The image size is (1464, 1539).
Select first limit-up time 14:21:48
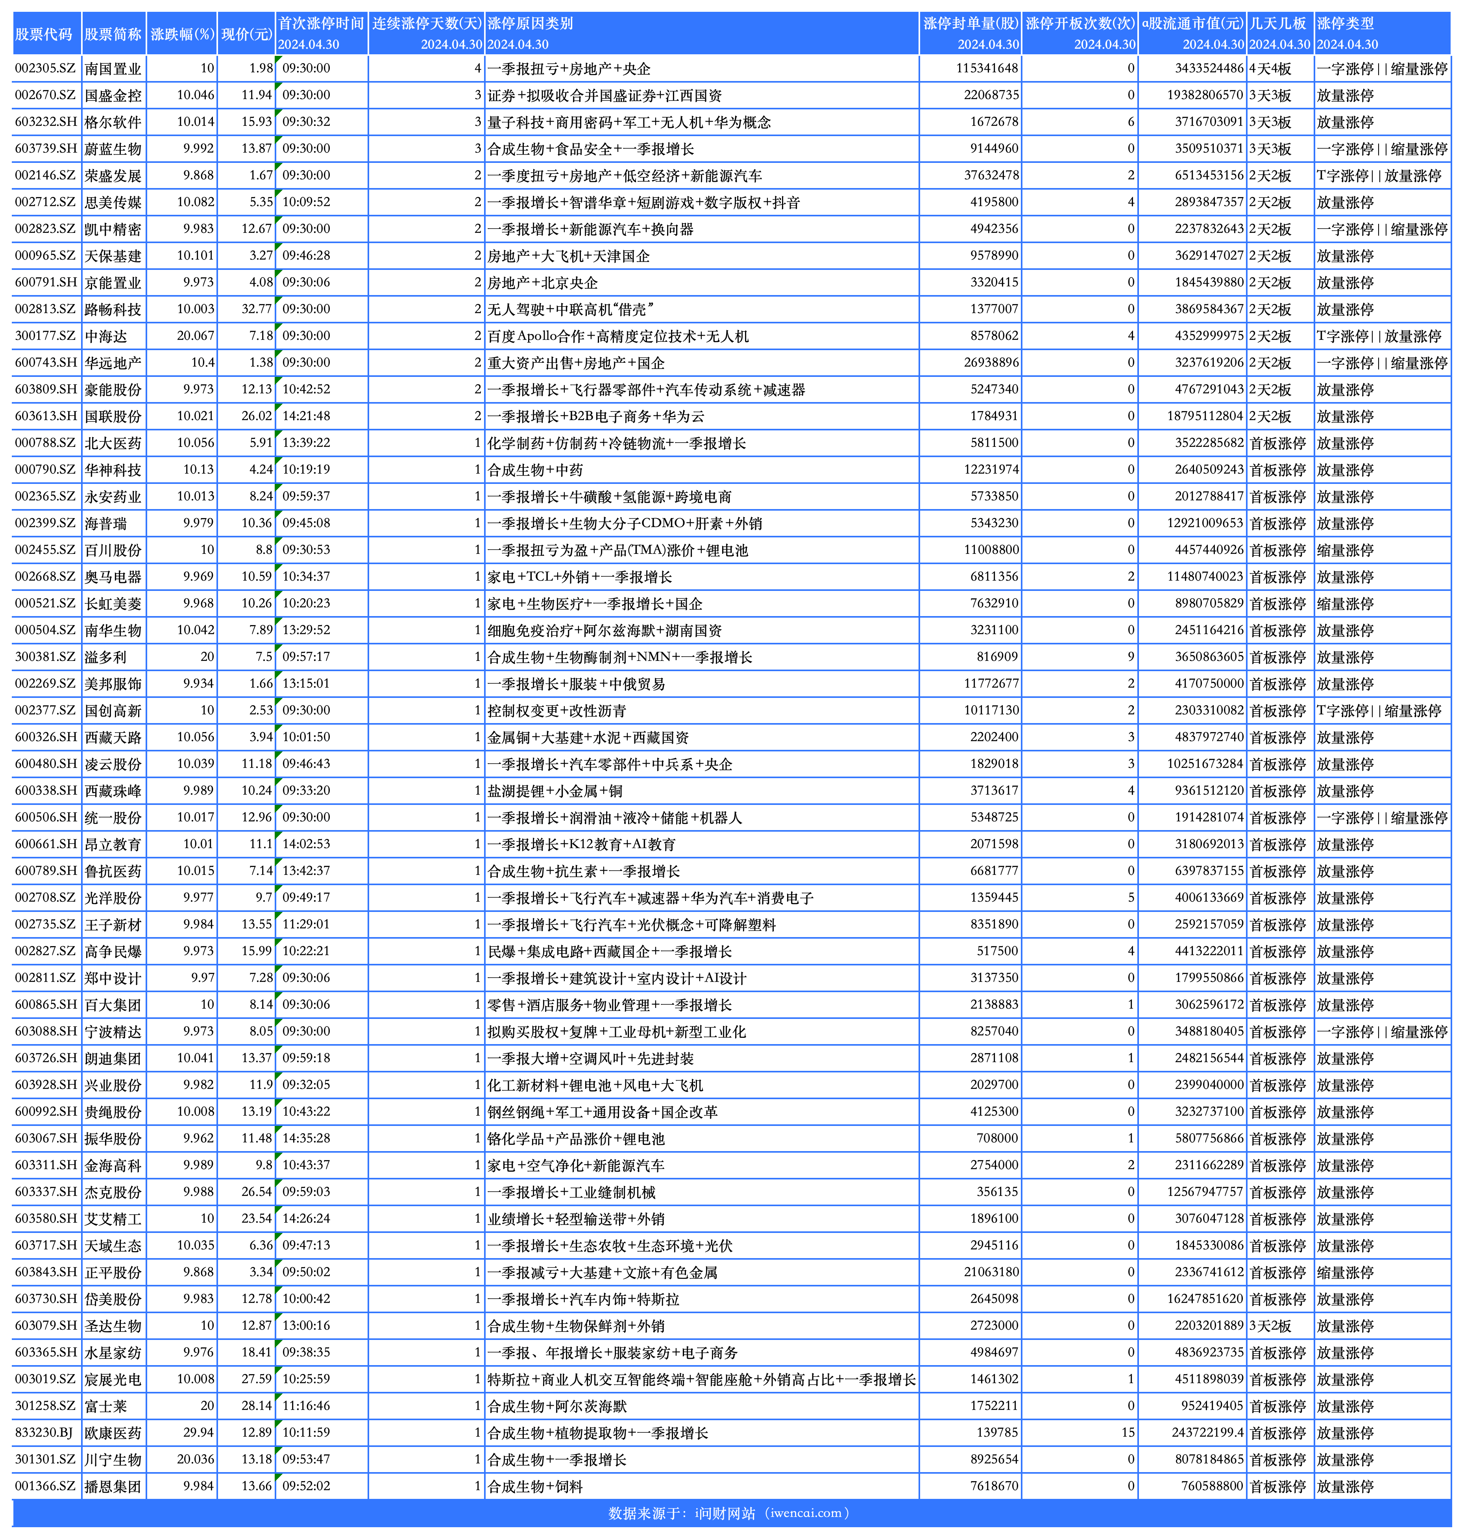[x=306, y=416]
